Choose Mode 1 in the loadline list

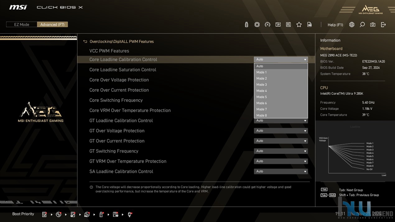coord(281,72)
